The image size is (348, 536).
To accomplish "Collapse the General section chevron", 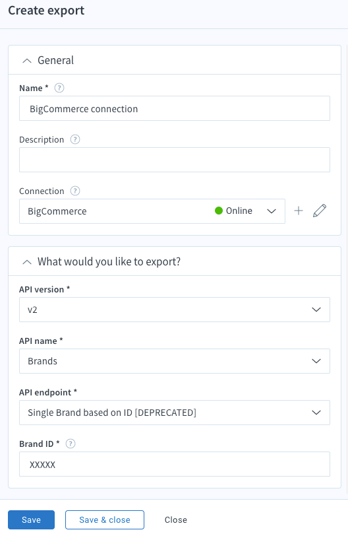I will [27, 61].
